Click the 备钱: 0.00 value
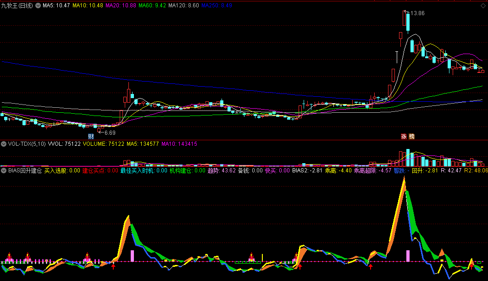 (x=250, y=171)
